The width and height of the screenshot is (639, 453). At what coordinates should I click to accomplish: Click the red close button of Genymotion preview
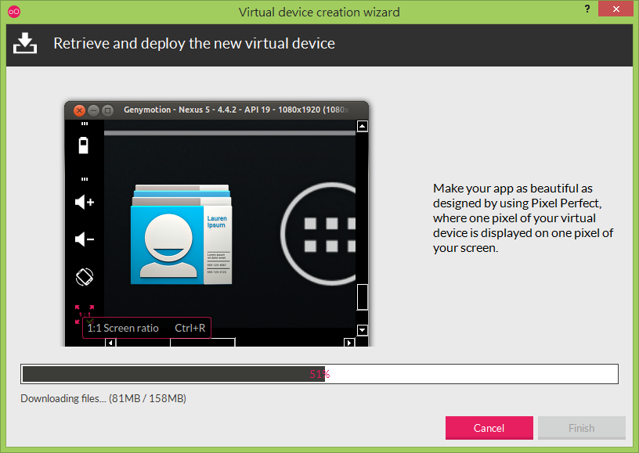click(79, 110)
